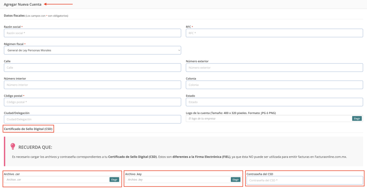Focus the Número exterior field
This screenshot has width=367, height=191.
pos(274,67)
